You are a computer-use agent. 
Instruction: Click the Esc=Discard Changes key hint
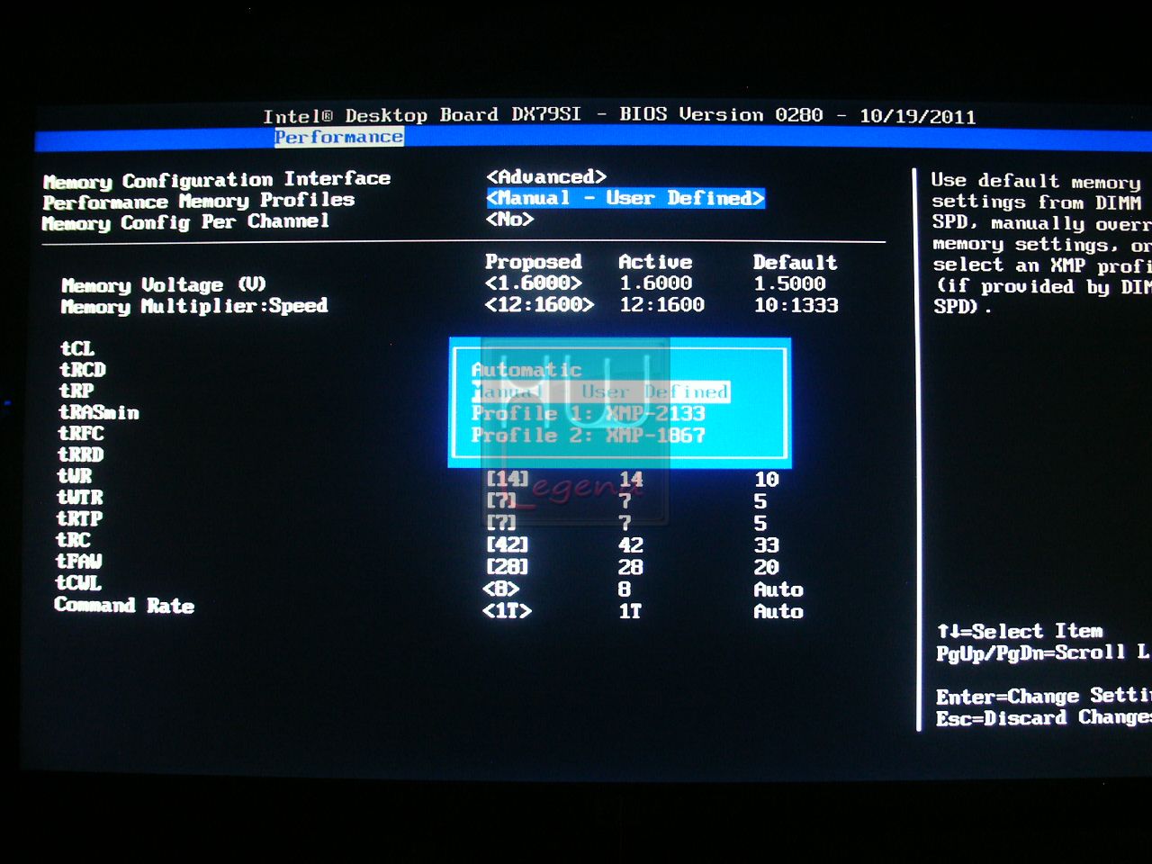coord(1043,717)
